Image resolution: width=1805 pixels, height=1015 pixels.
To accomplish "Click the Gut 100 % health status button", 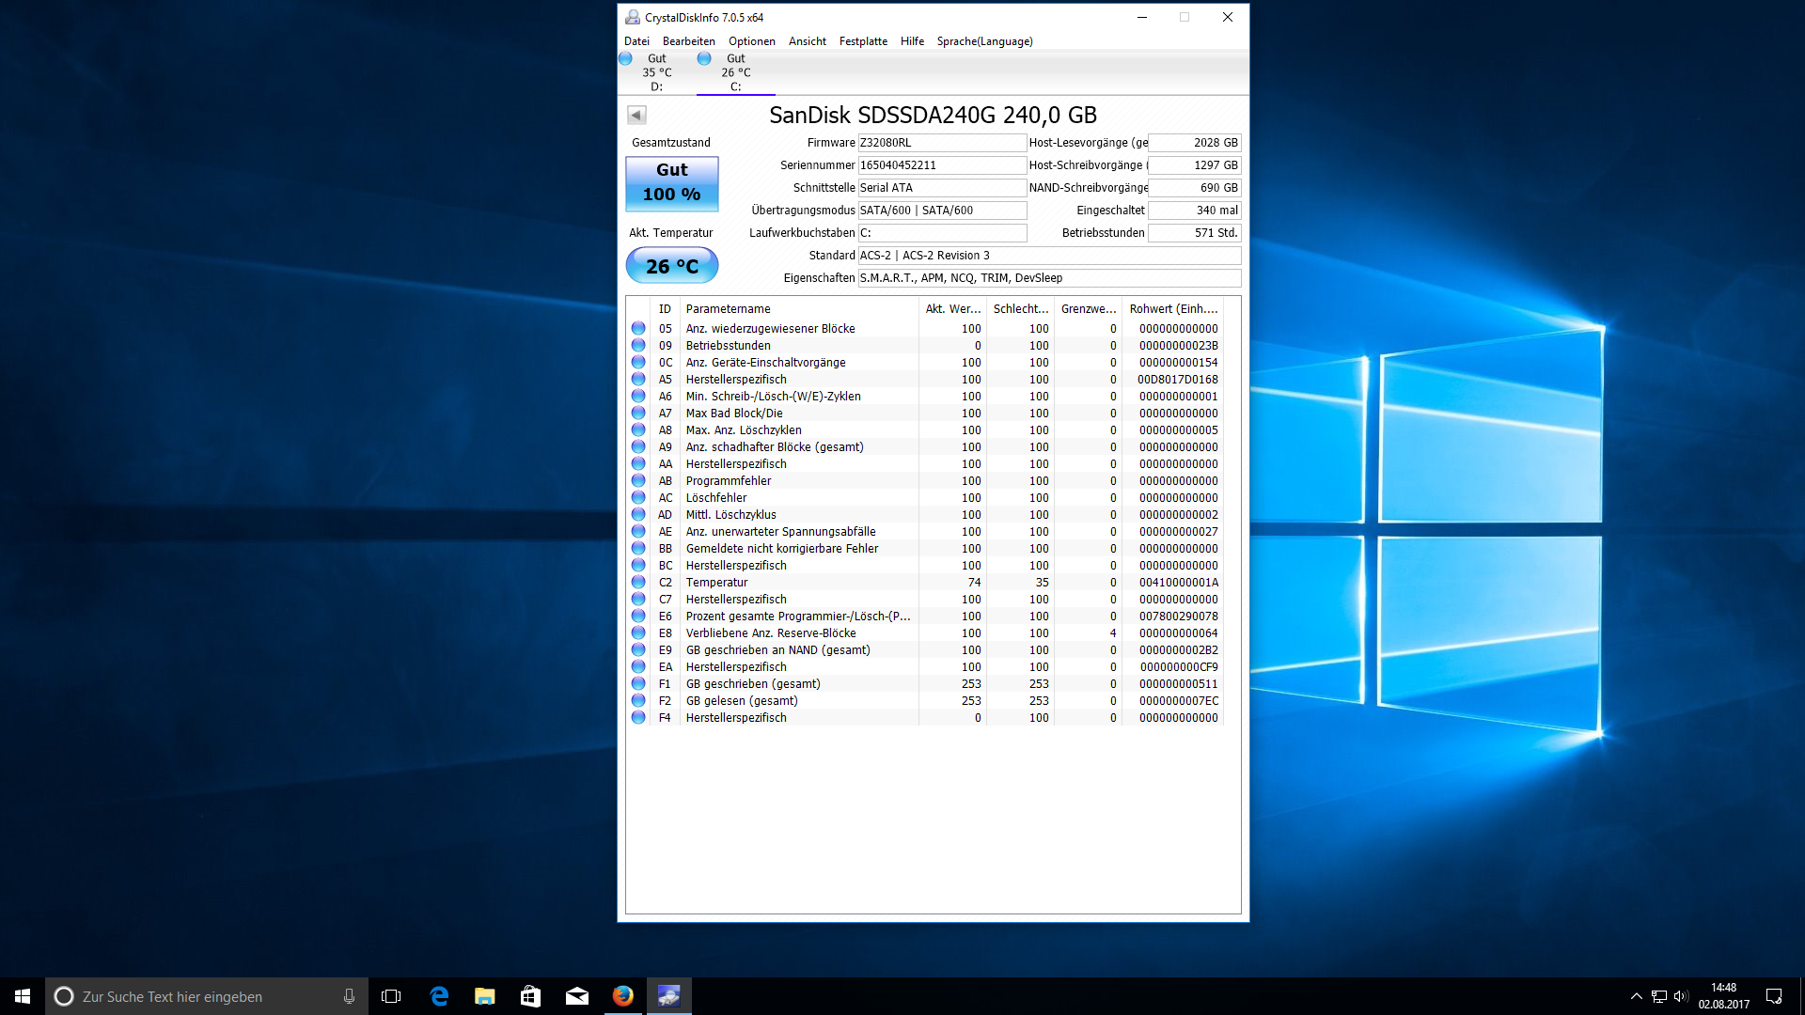I will pyautogui.click(x=671, y=182).
